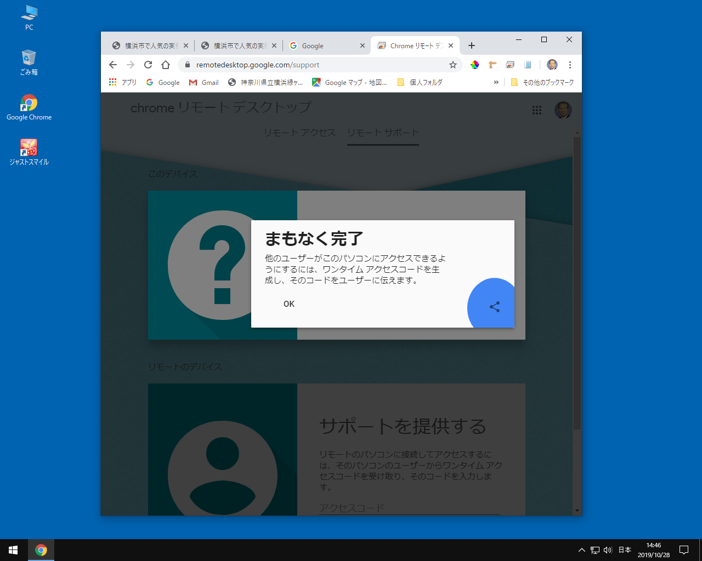
Task: Click the network tray icon
Action: tap(595, 550)
